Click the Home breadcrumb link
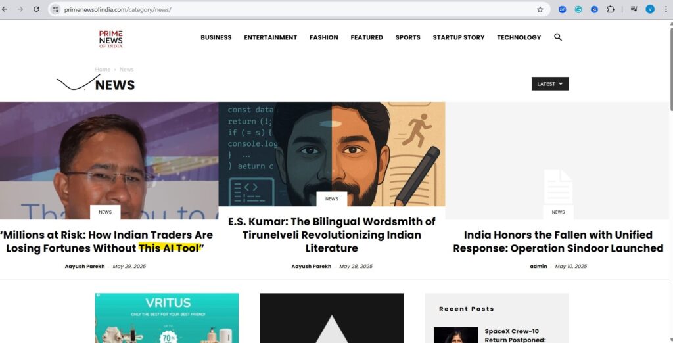The image size is (673, 343). click(x=103, y=69)
